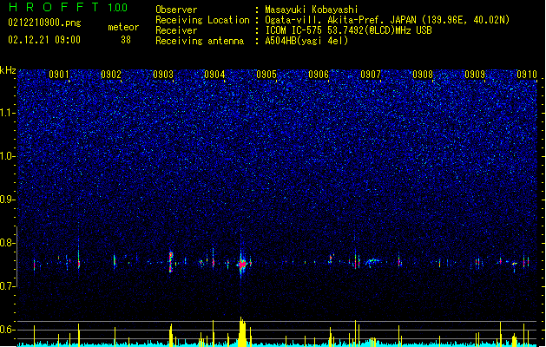Click the A504HB(yagi 4el) antenna text

pyautogui.click(x=306, y=41)
